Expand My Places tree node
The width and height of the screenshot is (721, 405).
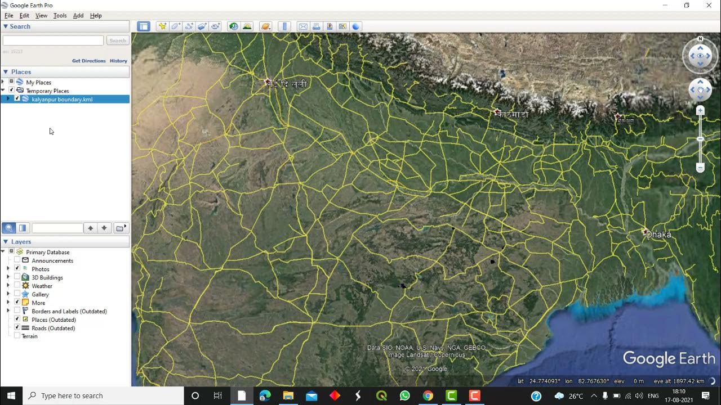tap(3, 82)
